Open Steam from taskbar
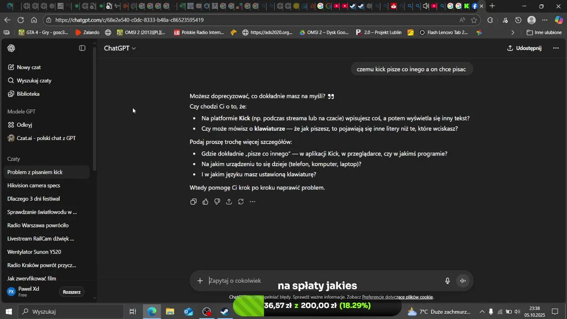This screenshot has width=567, height=319. click(225, 311)
